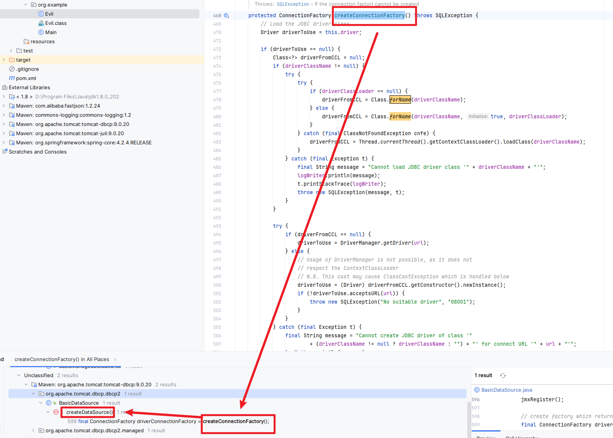The height and width of the screenshot is (438, 613).
Task: Click the orange target folder icon
Action: [12, 60]
